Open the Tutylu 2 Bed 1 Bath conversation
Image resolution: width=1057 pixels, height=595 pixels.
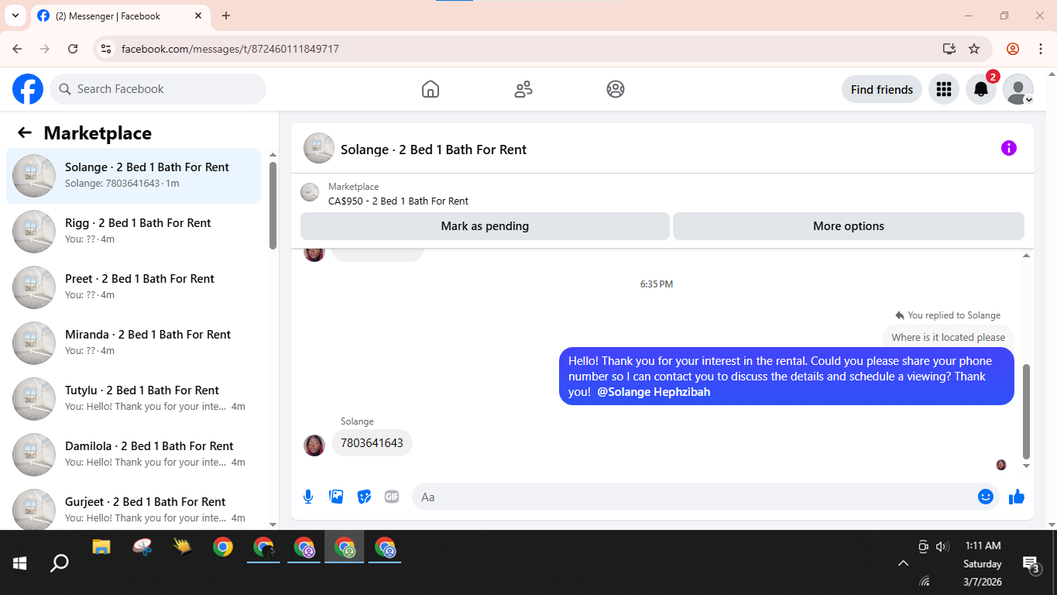pos(133,399)
